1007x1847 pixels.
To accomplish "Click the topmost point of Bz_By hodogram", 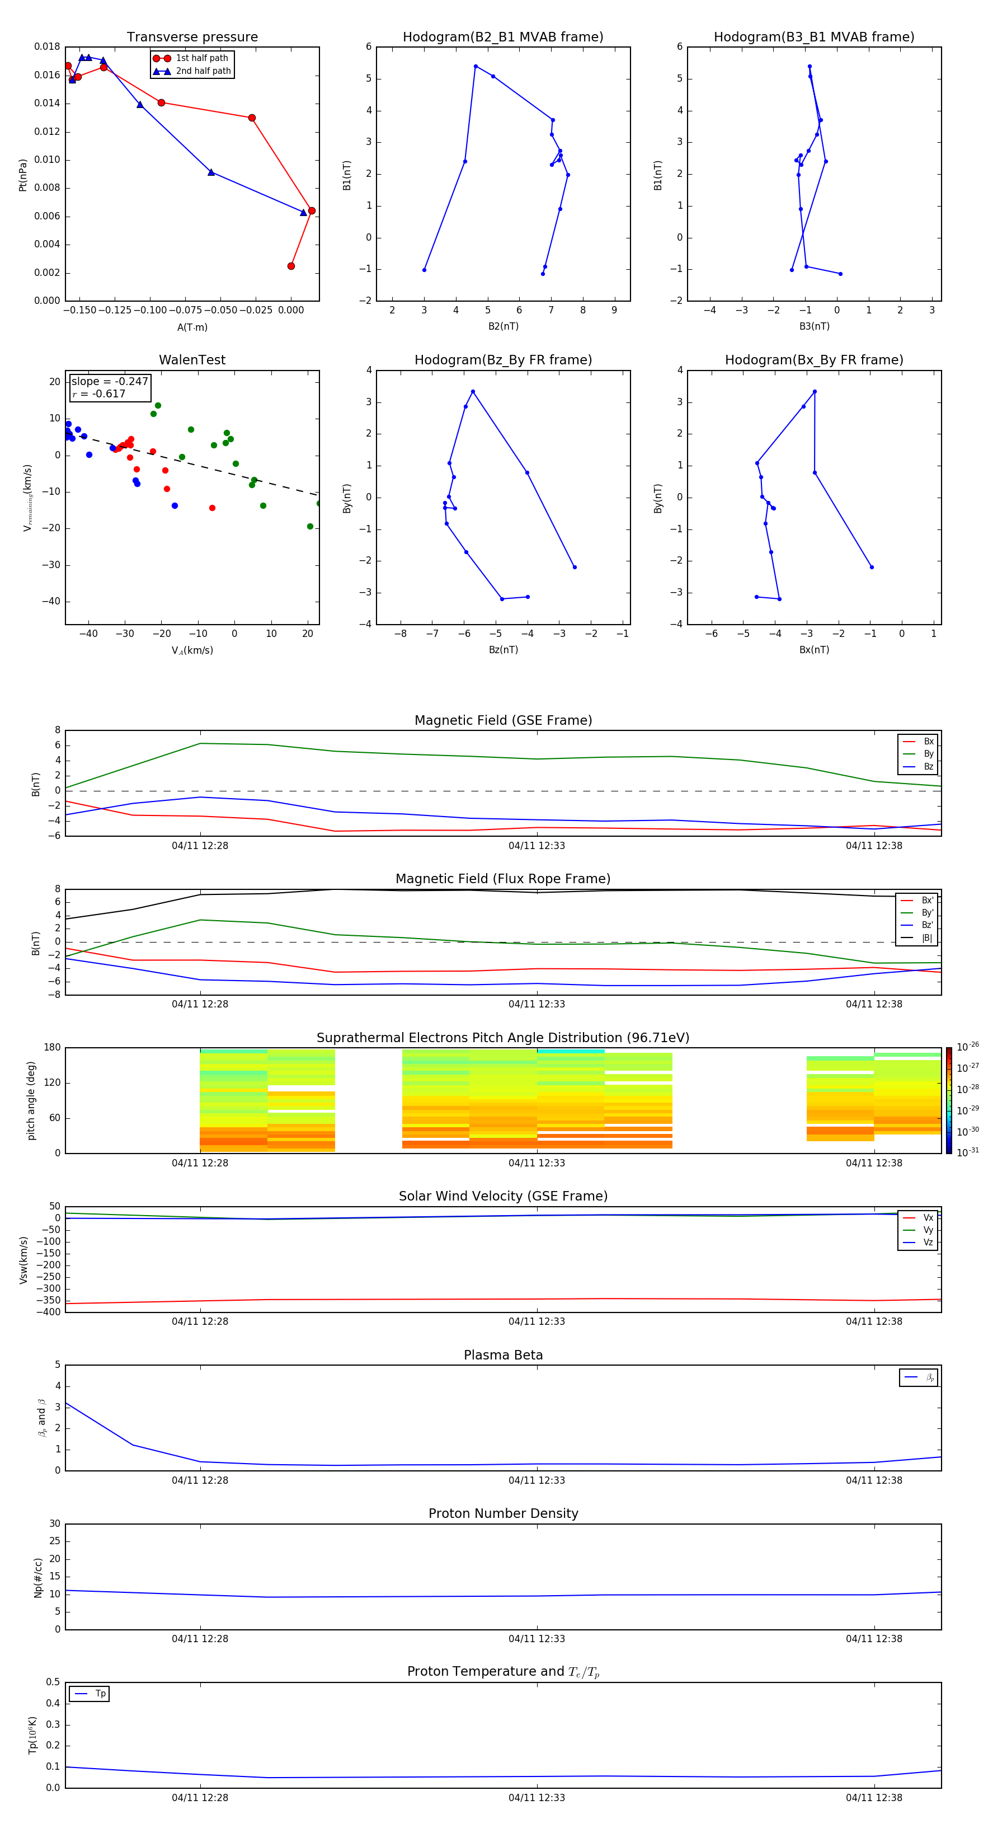I will (x=472, y=391).
